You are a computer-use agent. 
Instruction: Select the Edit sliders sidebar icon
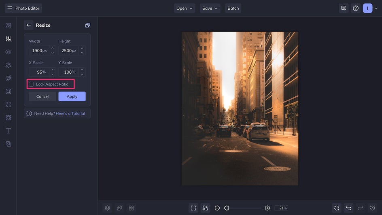[8, 39]
